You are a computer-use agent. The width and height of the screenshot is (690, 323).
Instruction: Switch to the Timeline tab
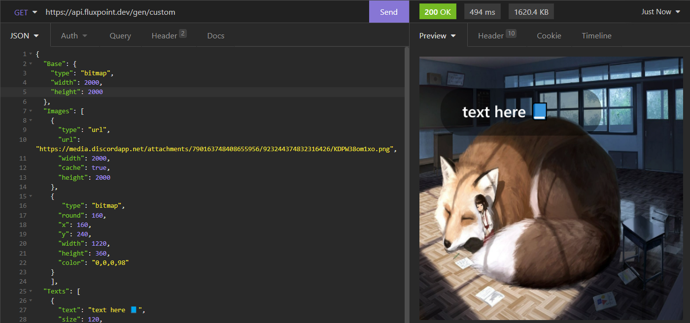click(596, 36)
